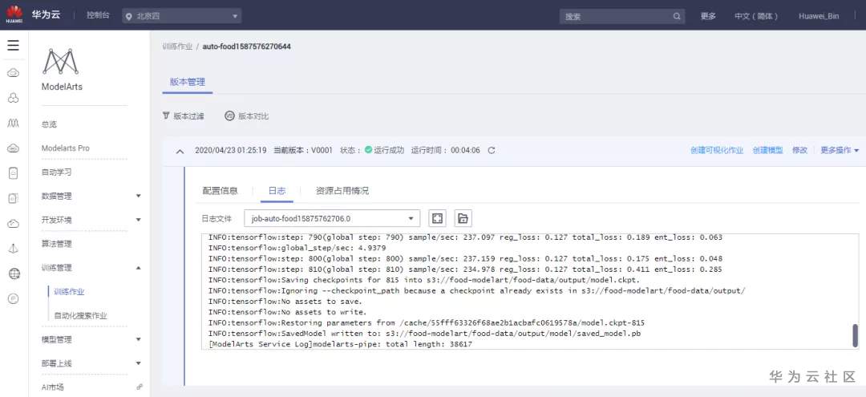
Task: Click log line 'SavedModel written to'
Action: coord(424,334)
